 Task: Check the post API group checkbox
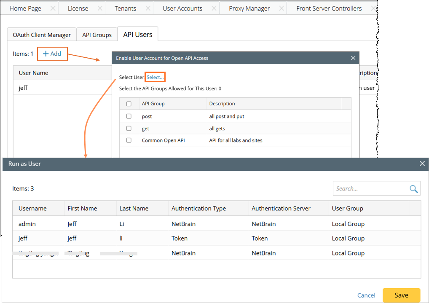129,116
